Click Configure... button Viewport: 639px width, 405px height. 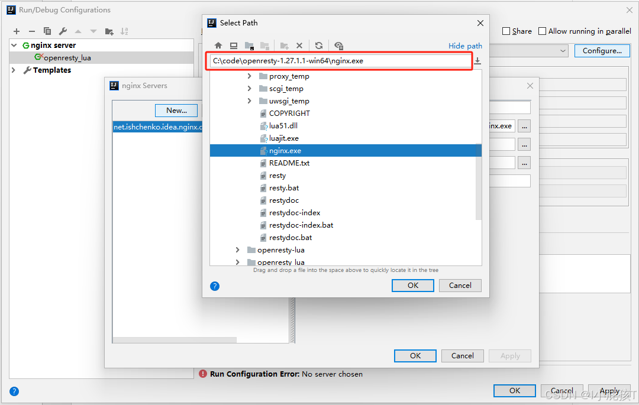tap(602, 51)
